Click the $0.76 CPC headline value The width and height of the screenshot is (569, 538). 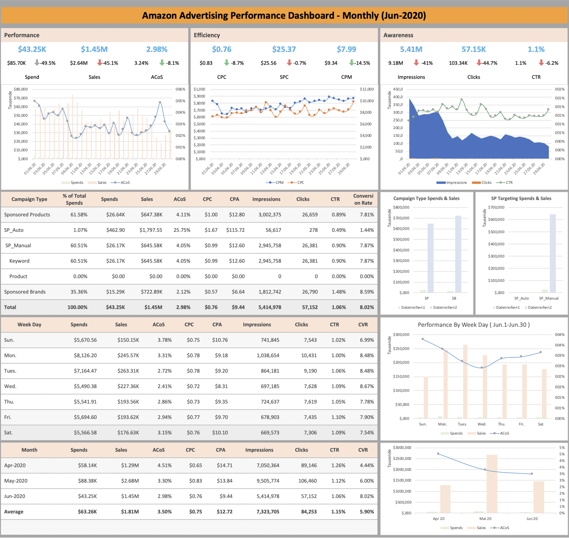point(222,49)
